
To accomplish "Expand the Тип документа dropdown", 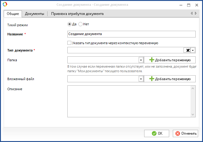I will pyautogui.click(x=193, y=50).
